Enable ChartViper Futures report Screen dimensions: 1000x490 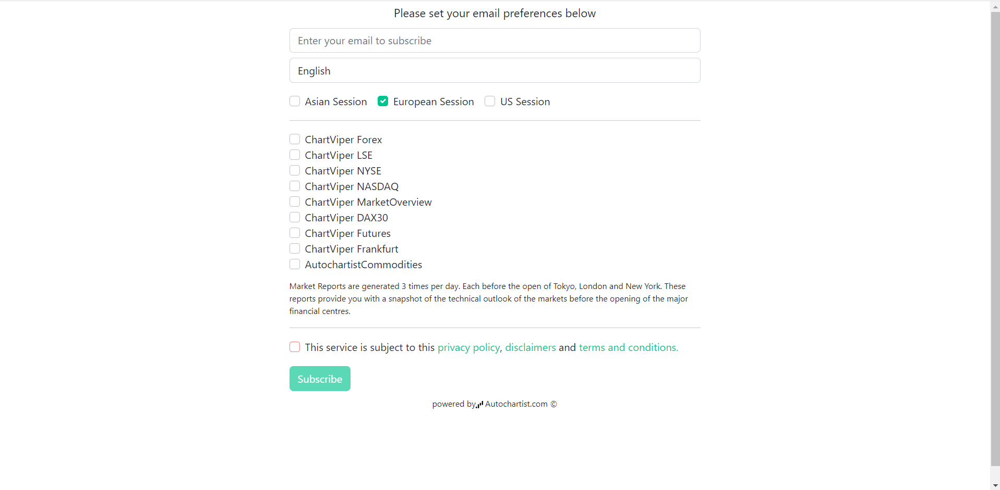coord(295,233)
